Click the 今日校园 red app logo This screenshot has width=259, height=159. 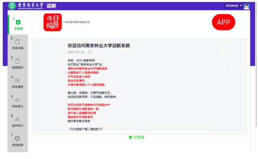(52, 22)
